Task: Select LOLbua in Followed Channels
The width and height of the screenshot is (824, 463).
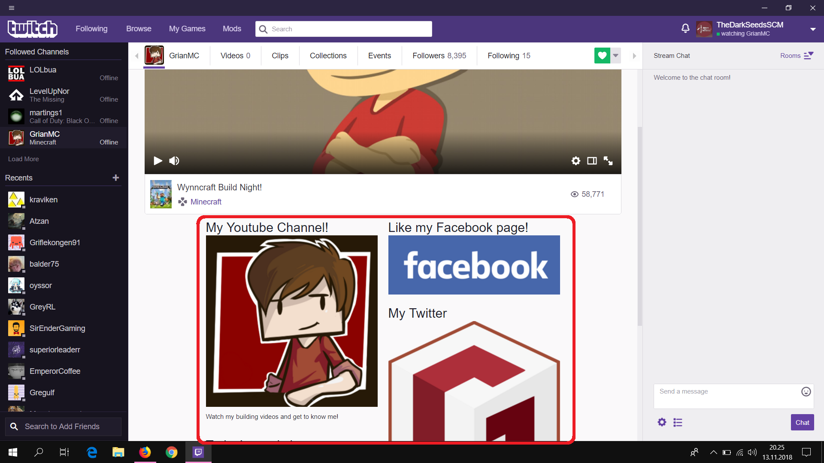Action: click(x=64, y=73)
